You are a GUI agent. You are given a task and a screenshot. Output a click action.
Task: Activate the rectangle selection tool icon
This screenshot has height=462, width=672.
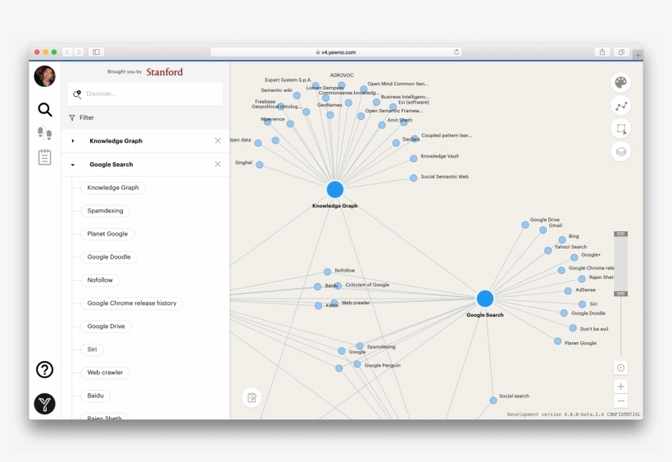tap(620, 129)
